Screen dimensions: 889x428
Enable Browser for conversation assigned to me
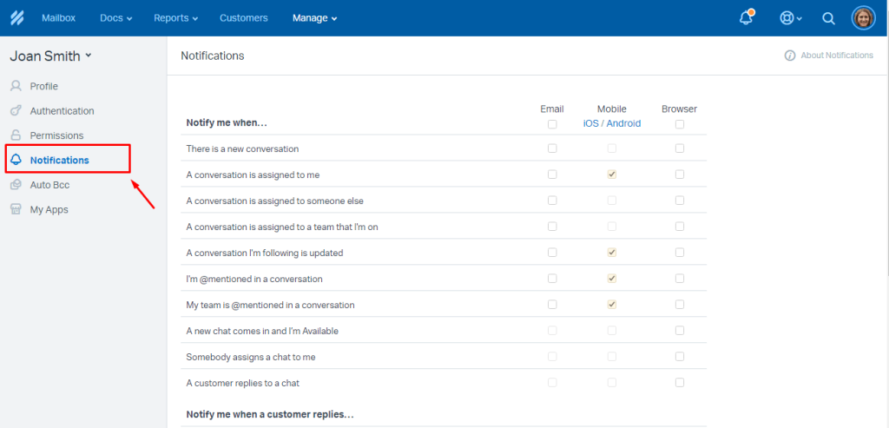tap(680, 174)
